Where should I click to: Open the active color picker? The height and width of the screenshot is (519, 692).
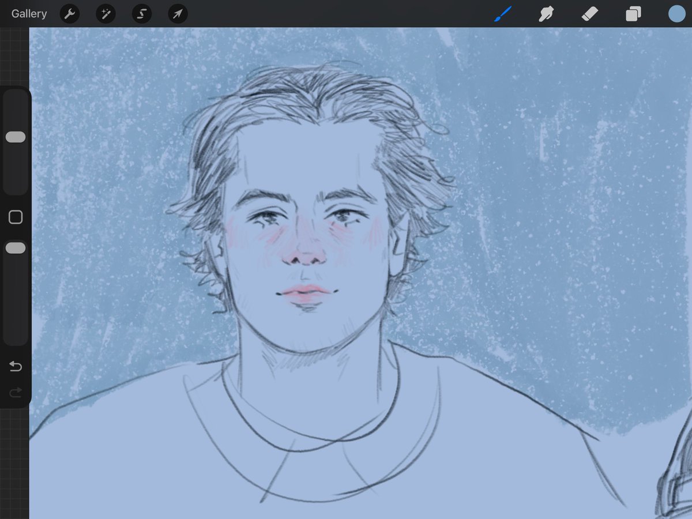pos(677,14)
